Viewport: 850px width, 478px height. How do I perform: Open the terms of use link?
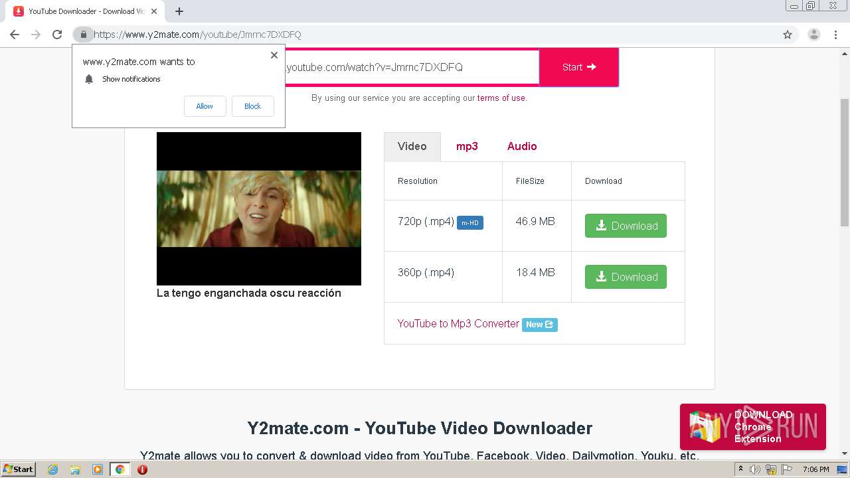pyautogui.click(x=501, y=98)
